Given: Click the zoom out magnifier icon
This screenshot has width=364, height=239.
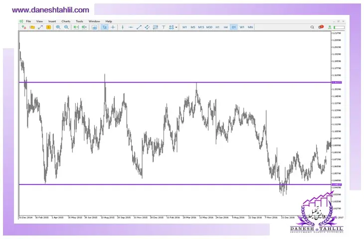Looking at the screenshot, I should [x=66, y=27].
